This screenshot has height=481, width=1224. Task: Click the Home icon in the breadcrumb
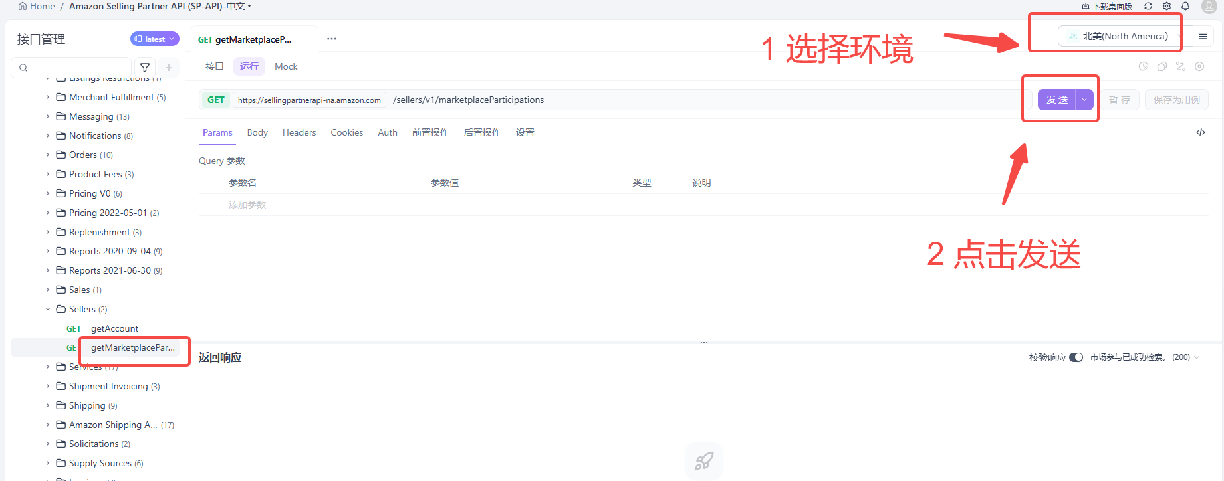coord(23,6)
